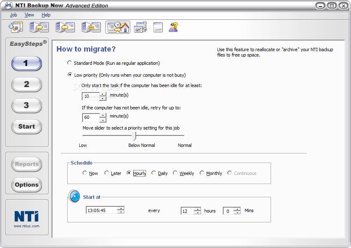Viewport: 351px width, 248px height.
Task: Go to EasySteps step 1
Action: tap(26, 64)
